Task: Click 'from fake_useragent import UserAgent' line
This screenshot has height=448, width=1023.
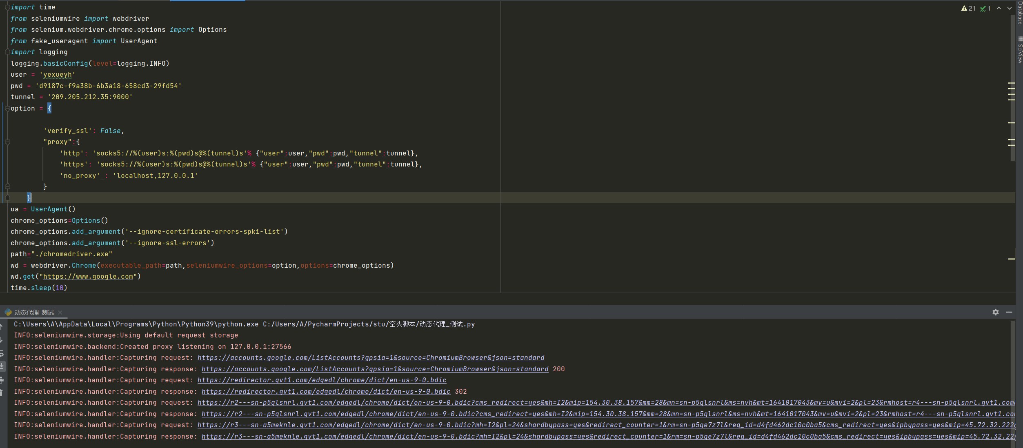Action: pos(84,41)
